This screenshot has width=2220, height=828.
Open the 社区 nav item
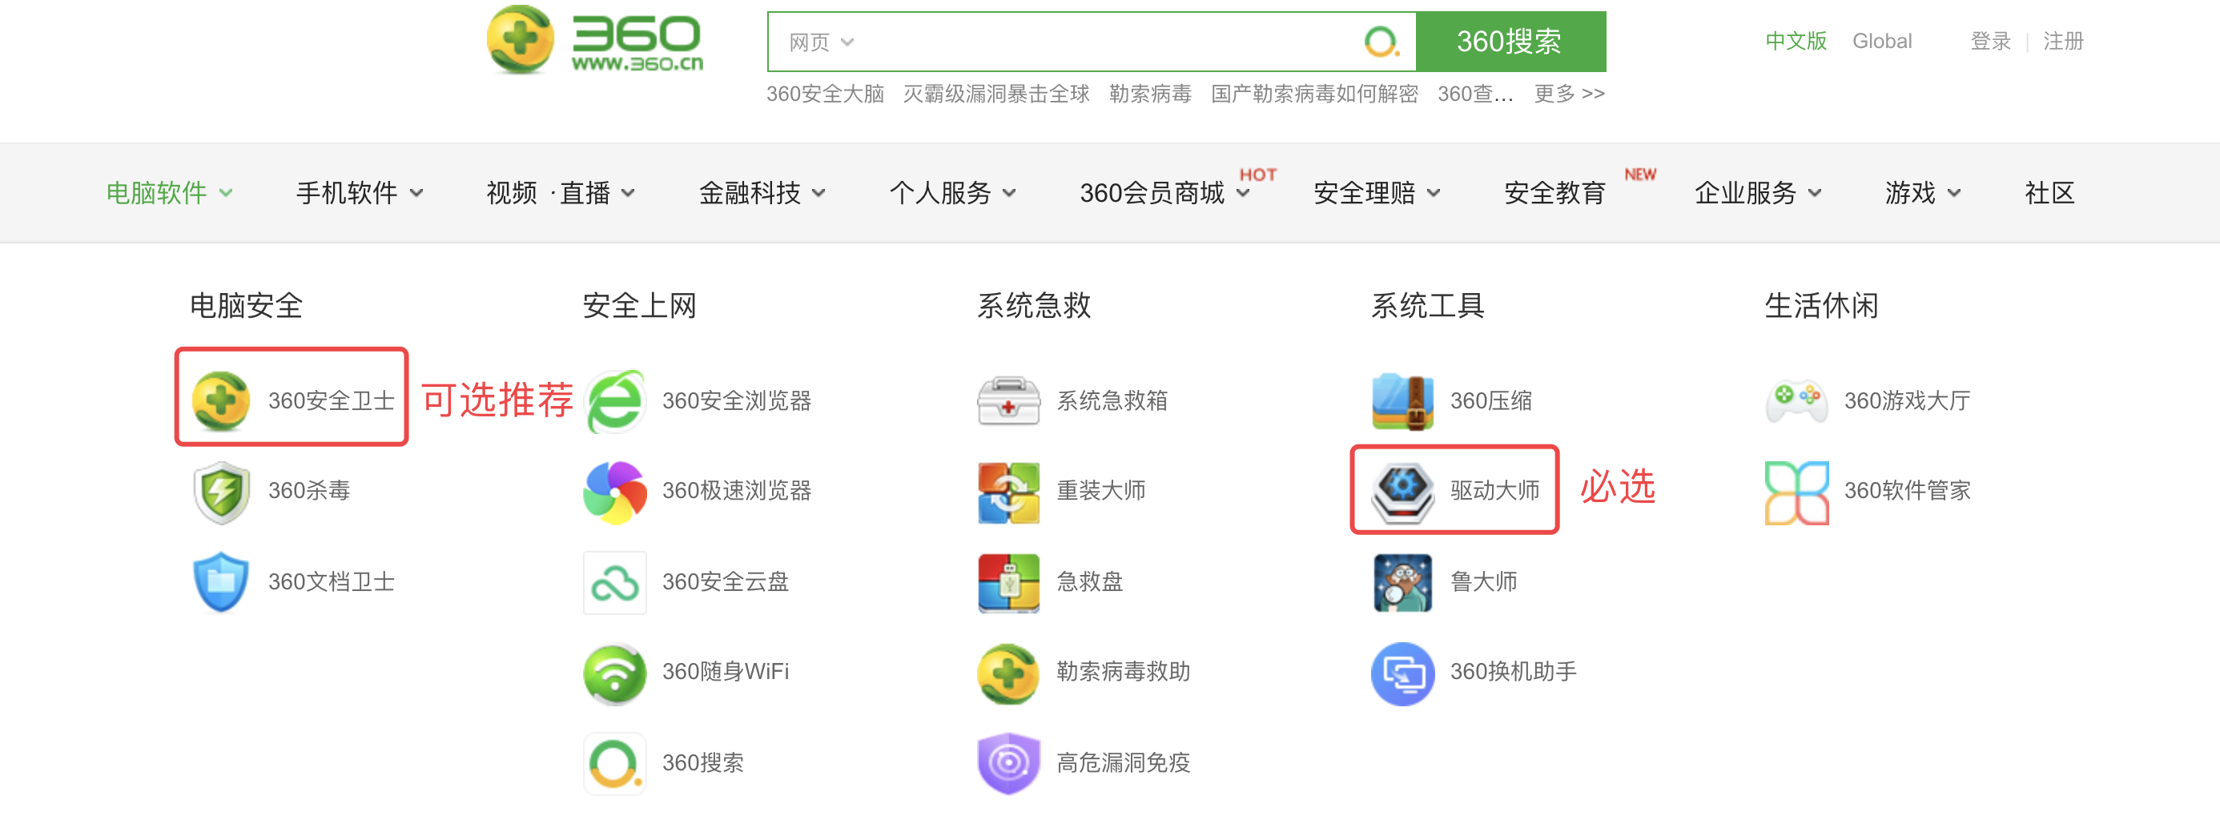[2049, 193]
